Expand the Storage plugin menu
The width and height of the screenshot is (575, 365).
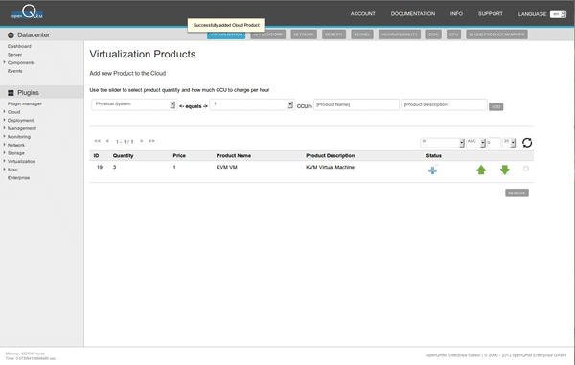pyautogui.click(x=5, y=152)
